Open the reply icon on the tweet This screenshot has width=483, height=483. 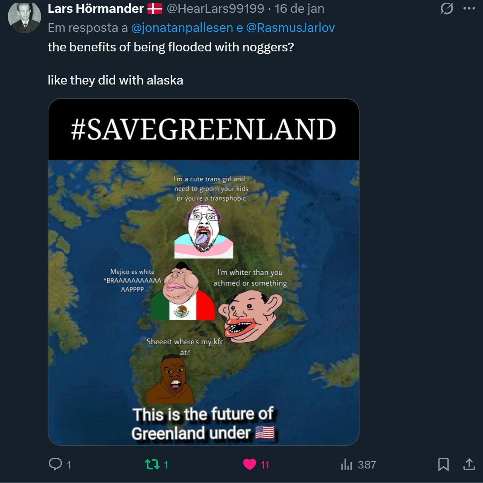pos(56,464)
